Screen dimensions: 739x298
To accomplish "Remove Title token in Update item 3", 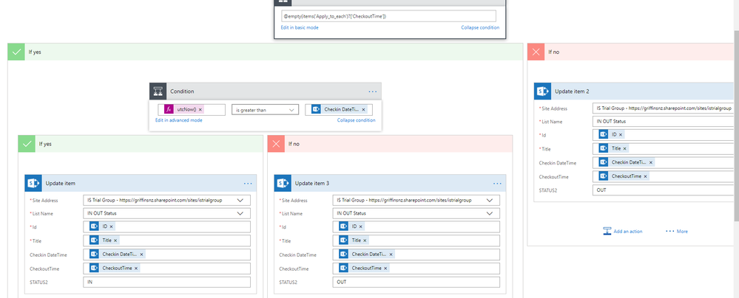I will tap(365, 240).
